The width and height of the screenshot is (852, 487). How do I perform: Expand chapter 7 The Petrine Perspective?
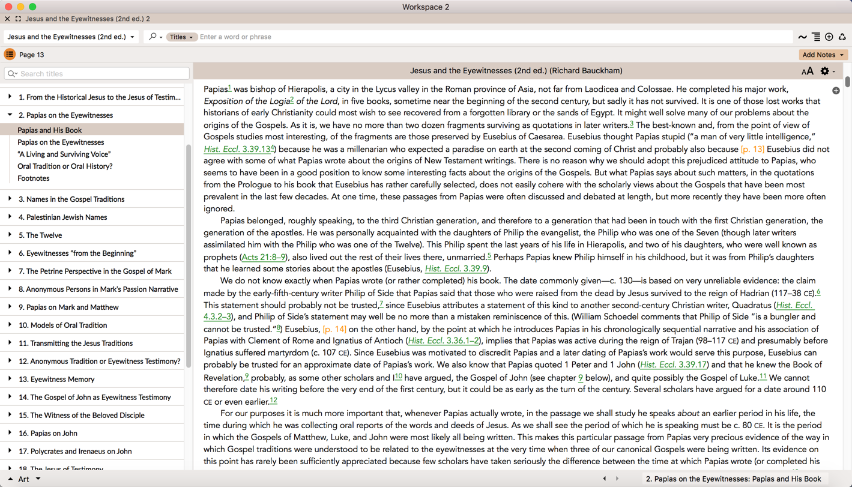[x=10, y=271]
